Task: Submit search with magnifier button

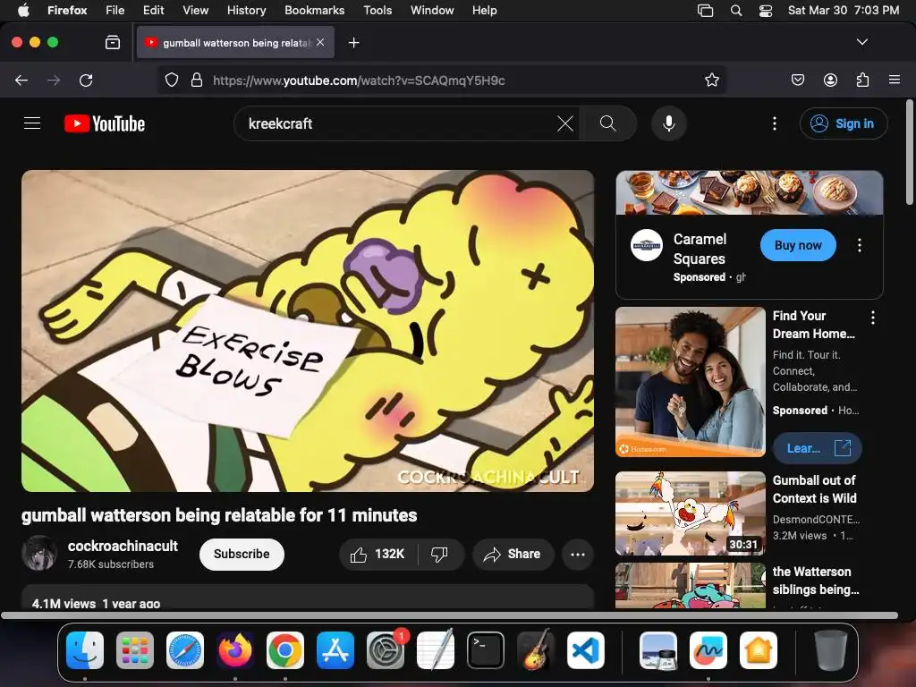Action: (607, 123)
